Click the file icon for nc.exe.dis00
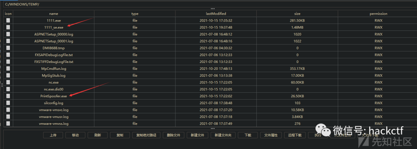The height and width of the screenshot is (149, 417). (8, 89)
